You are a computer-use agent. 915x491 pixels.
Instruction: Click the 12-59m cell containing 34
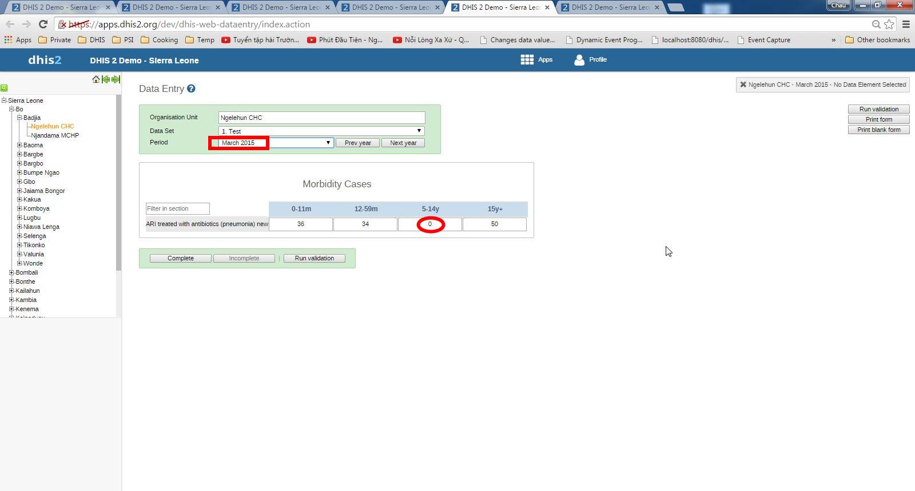coord(365,224)
